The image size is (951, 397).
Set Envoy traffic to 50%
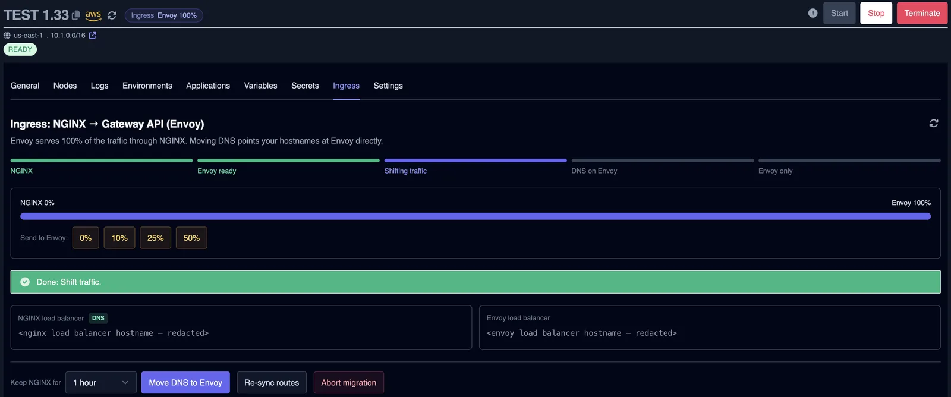[x=191, y=238]
